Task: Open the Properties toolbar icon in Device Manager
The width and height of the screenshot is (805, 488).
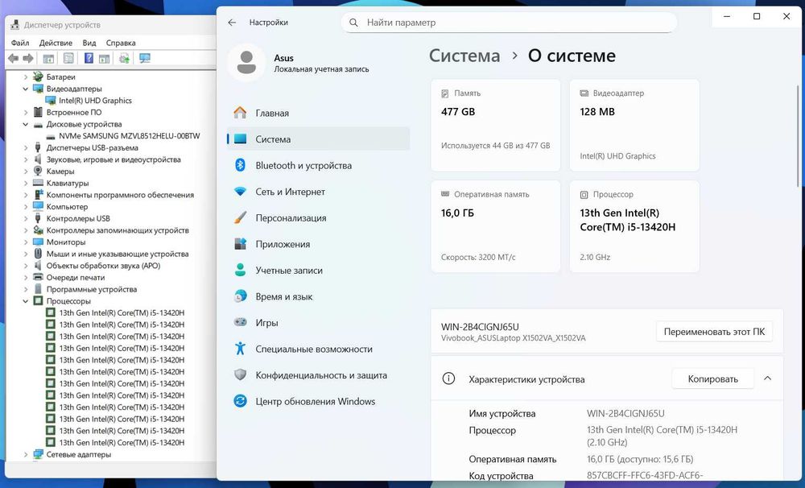Action: (x=68, y=59)
